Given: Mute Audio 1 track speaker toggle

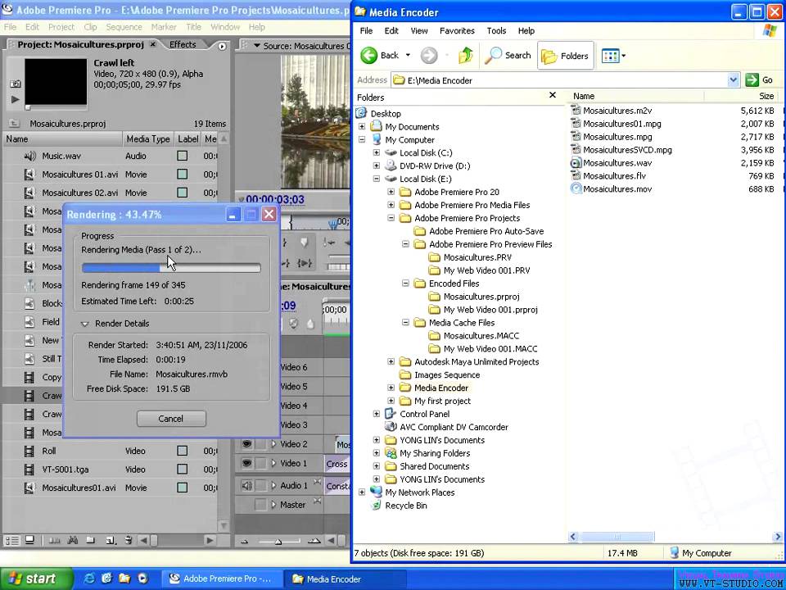Looking at the screenshot, I should click(x=246, y=485).
